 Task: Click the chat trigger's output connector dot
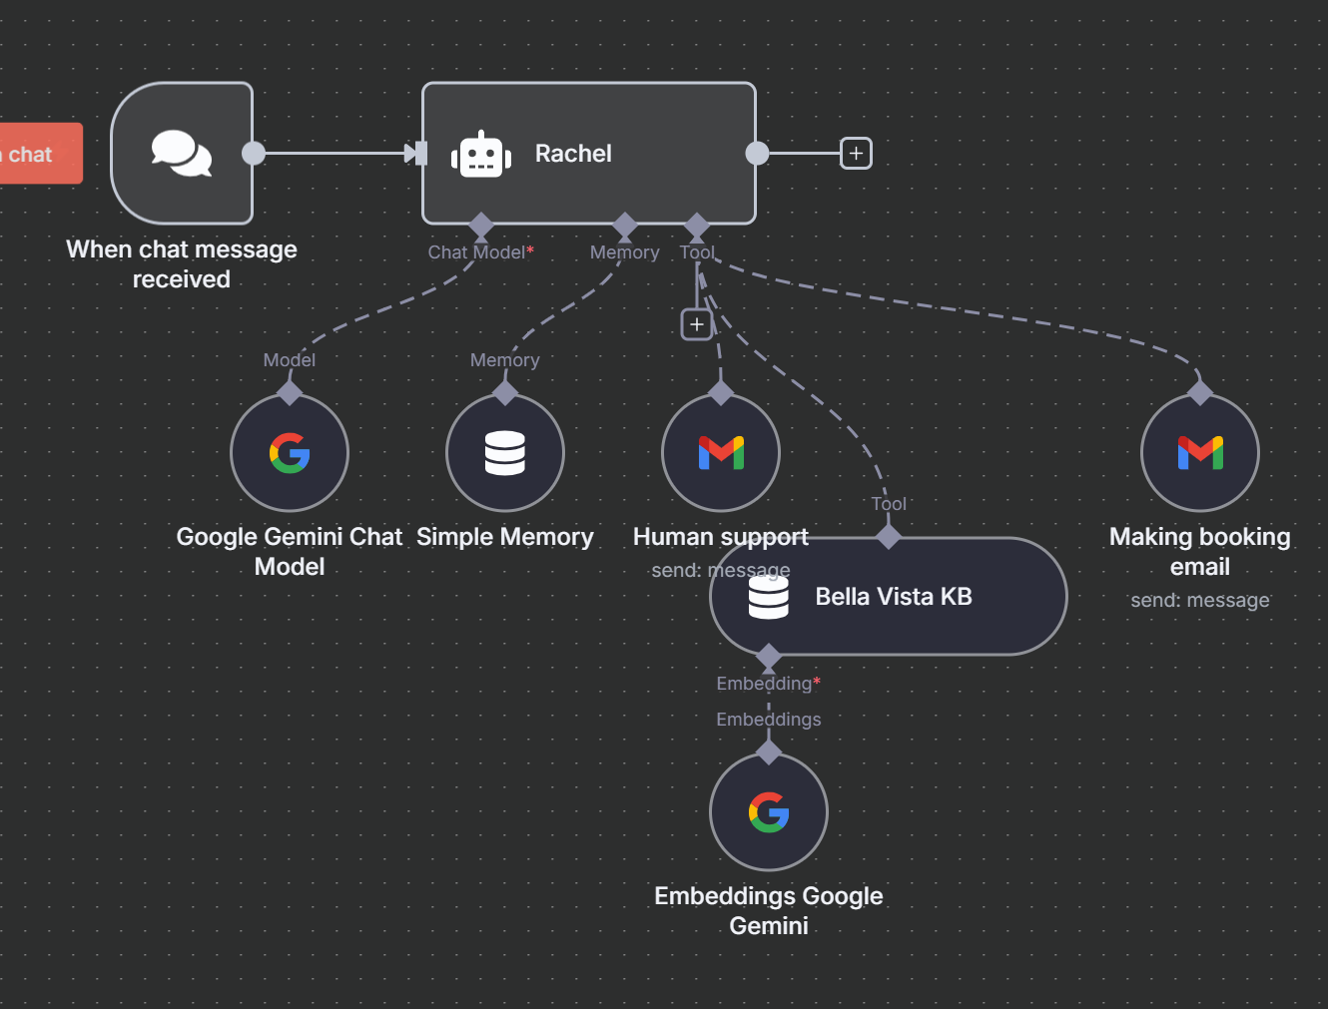click(254, 154)
